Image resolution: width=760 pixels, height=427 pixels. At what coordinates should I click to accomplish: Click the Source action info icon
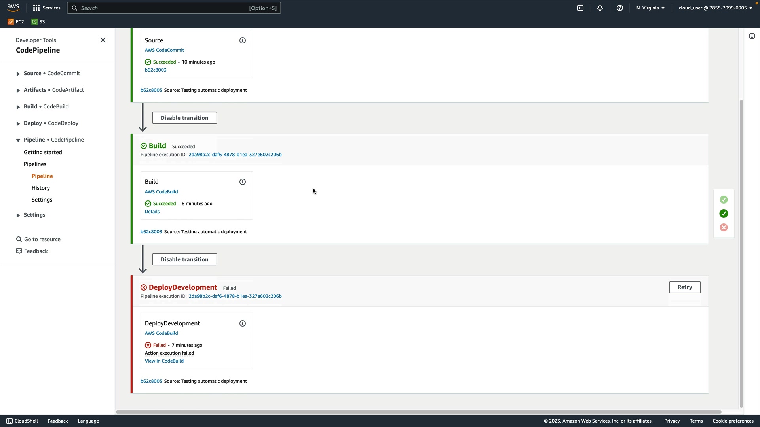(x=243, y=40)
